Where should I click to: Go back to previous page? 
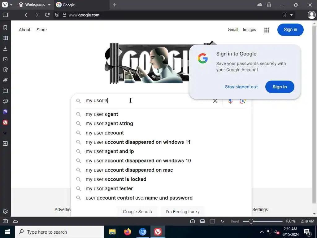coord(26,15)
